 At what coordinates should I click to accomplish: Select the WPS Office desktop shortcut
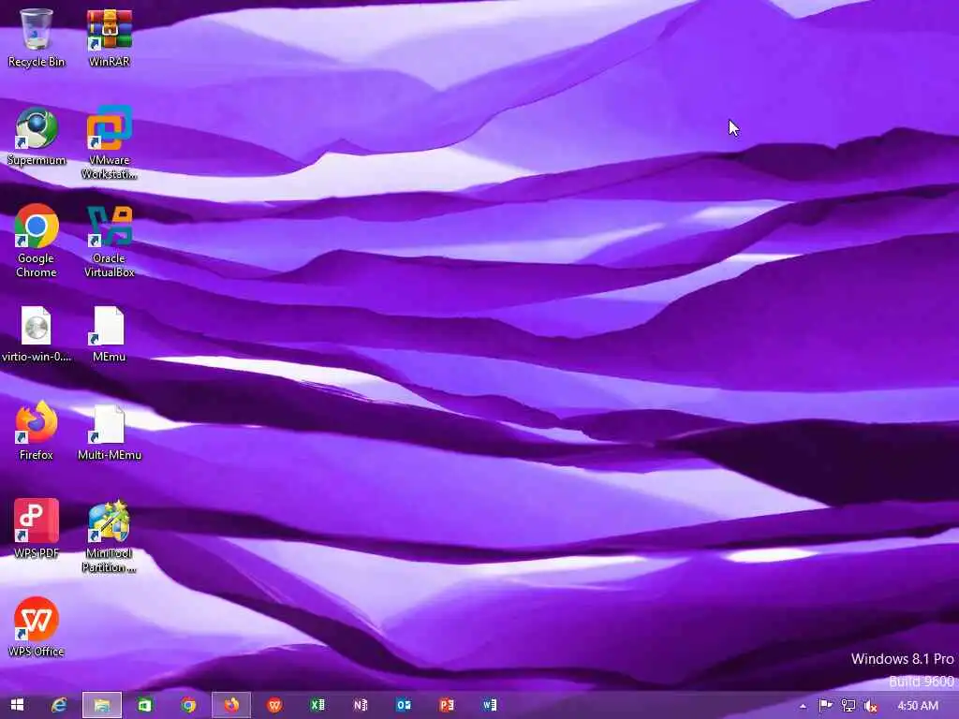(x=37, y=627)
